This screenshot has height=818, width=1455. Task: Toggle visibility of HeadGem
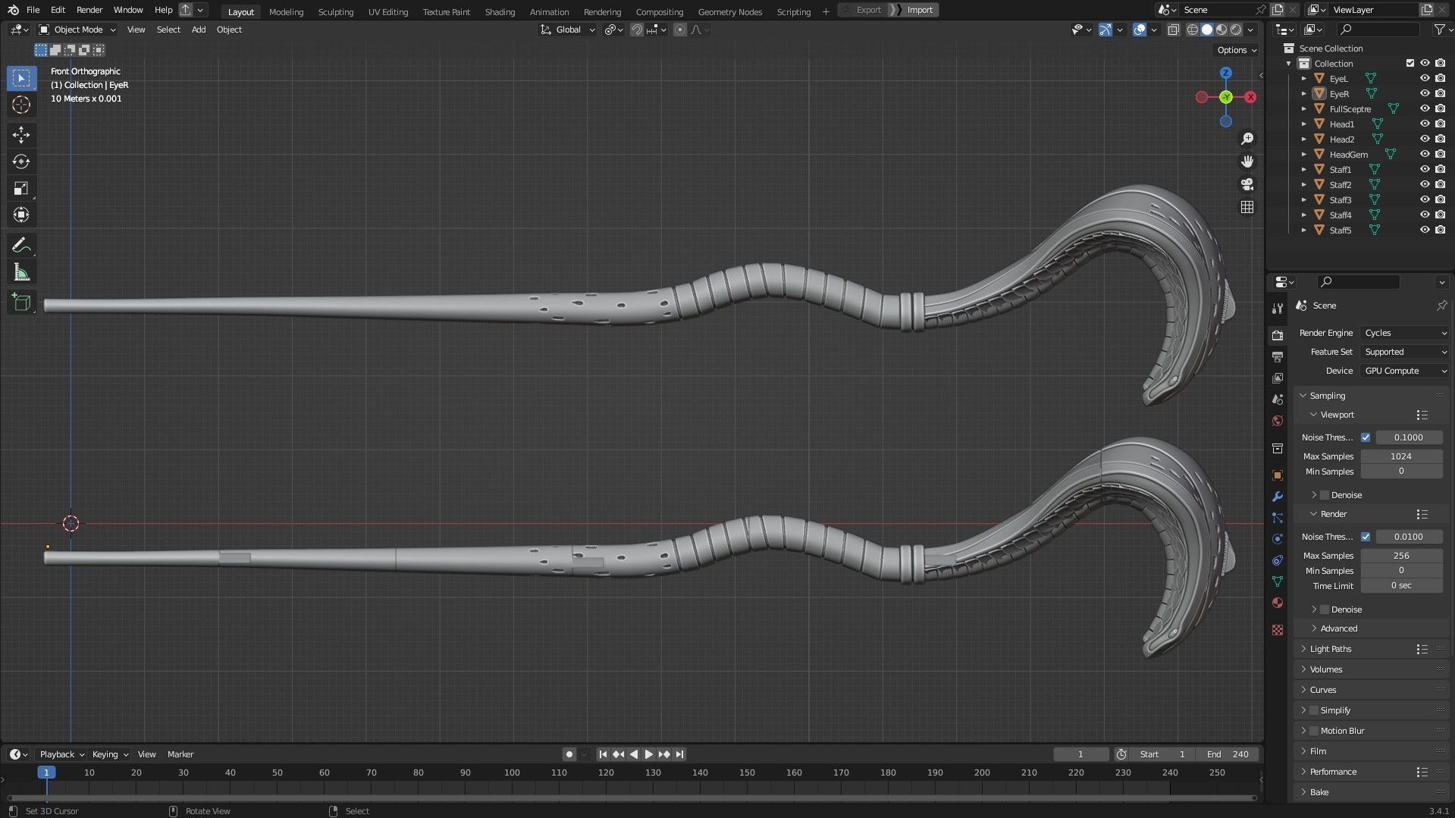click(x=1425, y=155)
